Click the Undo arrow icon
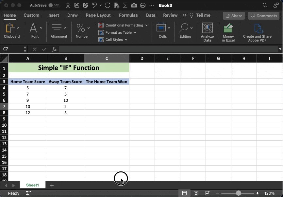This screenshot has height=197, width=283. (x=94, y=5)
